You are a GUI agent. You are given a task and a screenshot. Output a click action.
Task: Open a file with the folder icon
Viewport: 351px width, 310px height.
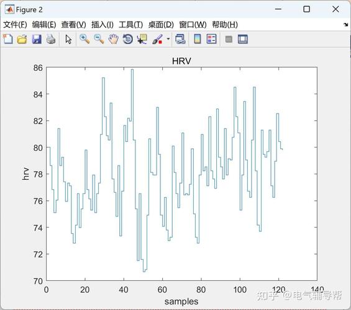(22, 39)
